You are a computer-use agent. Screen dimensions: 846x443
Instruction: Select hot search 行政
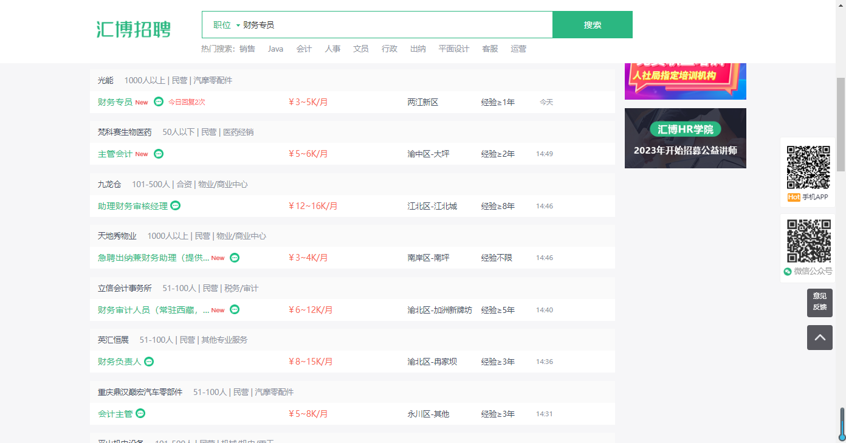tap(390, 49)
